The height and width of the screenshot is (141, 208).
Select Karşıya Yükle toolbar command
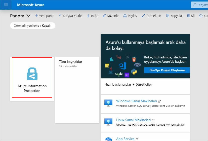[x=70, y=16]
